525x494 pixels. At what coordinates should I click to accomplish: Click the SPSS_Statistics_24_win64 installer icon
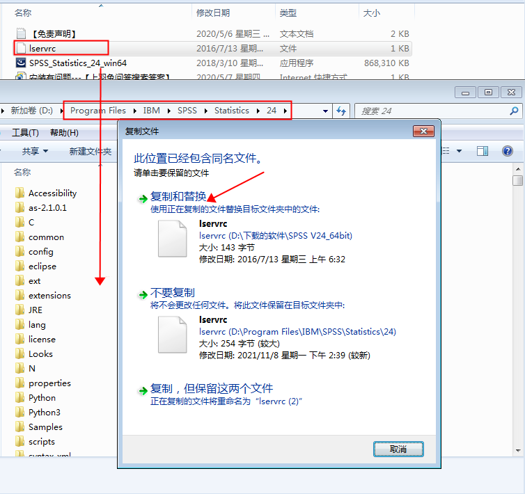tap(21, 63)
